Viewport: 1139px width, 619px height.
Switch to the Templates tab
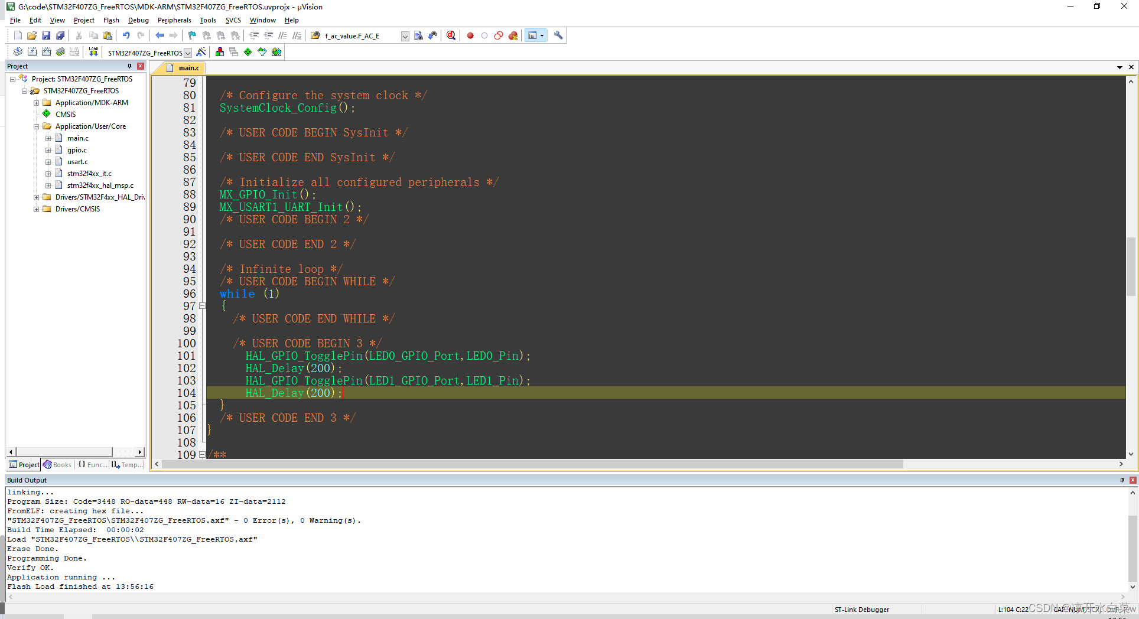pos(127,465)
